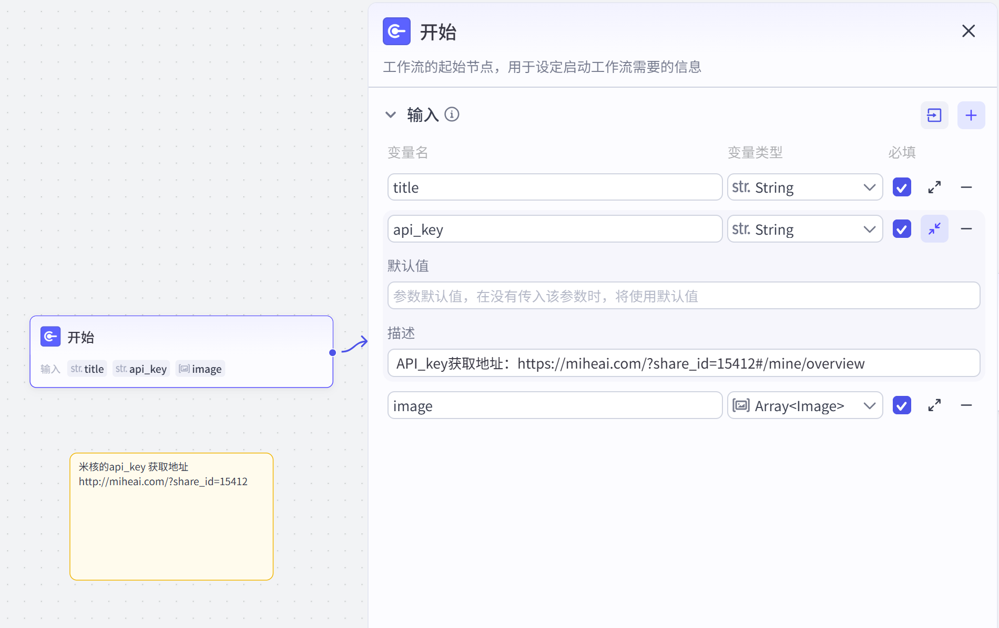Open Array<Image> type dropdown
Viewport: 999px width, 628px height.
(x=804, y=405)
